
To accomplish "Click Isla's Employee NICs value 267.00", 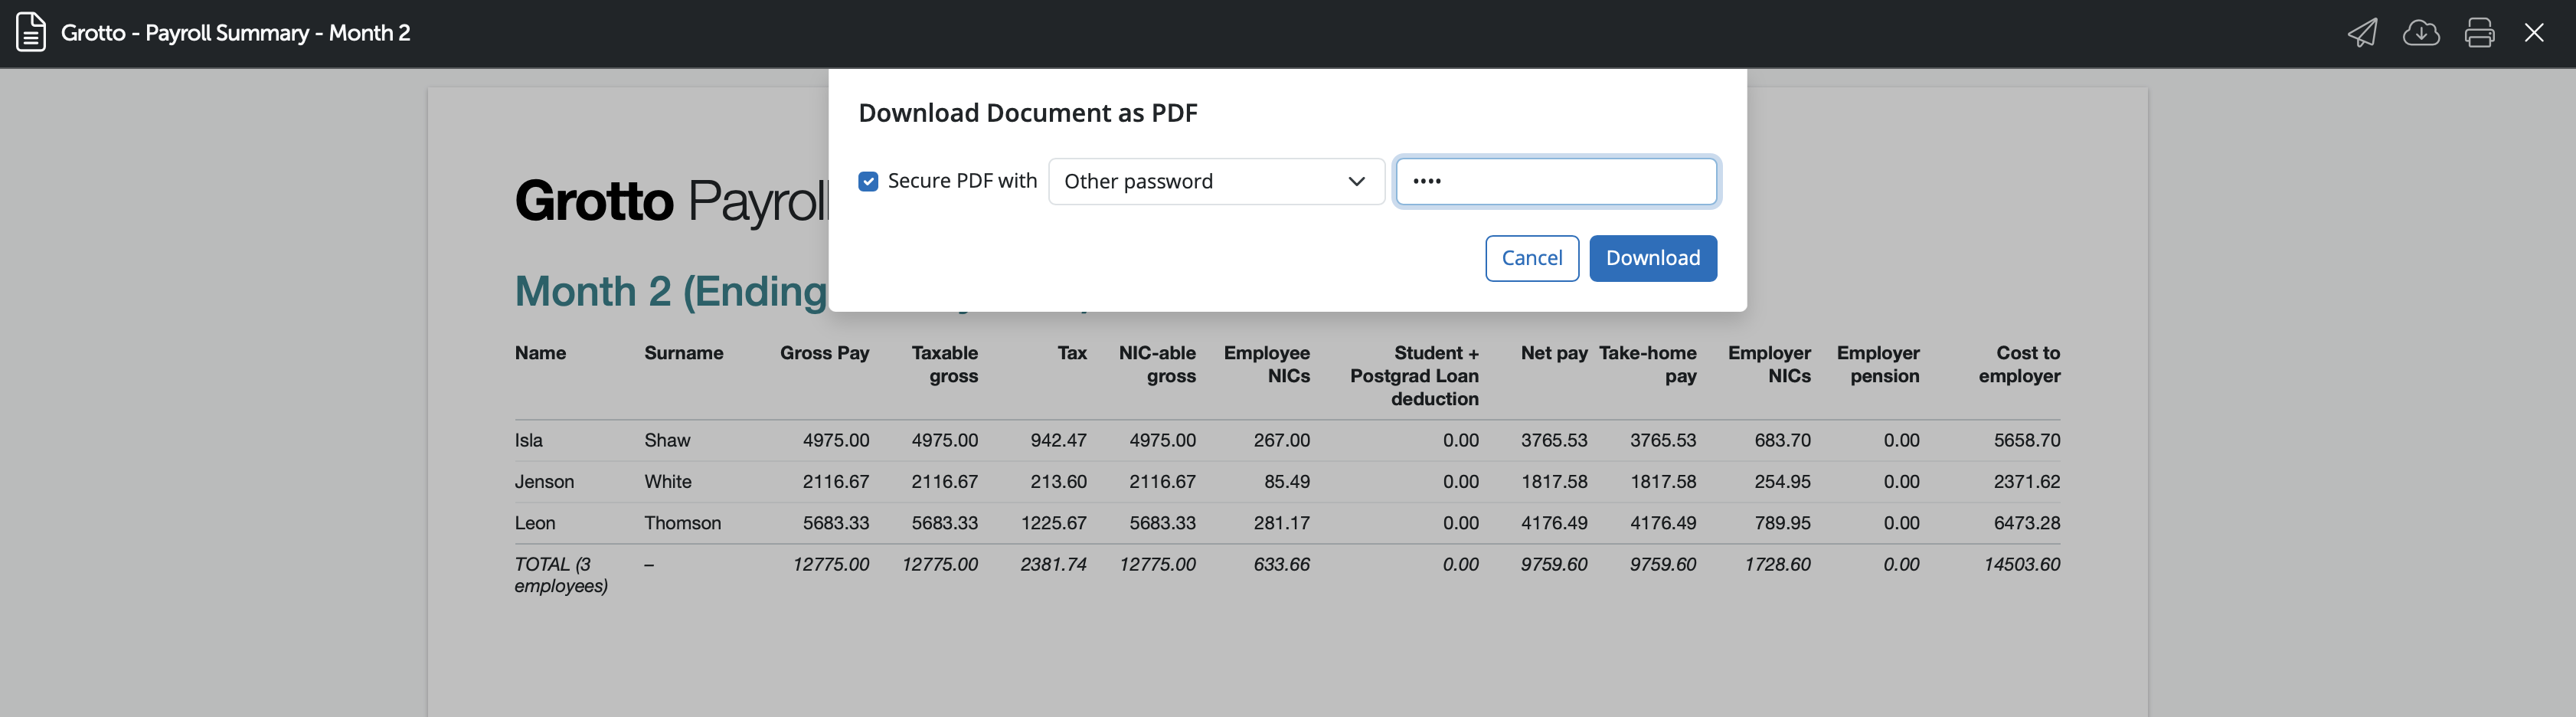I will 1281,440.
